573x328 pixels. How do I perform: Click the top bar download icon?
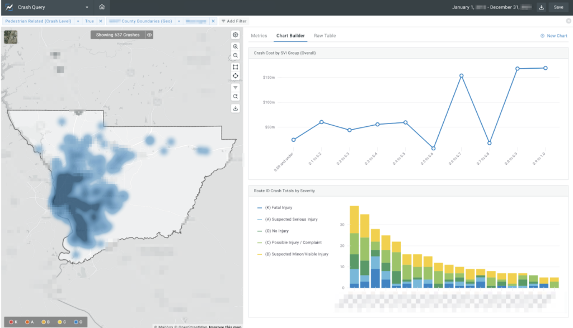pos(541,7)
